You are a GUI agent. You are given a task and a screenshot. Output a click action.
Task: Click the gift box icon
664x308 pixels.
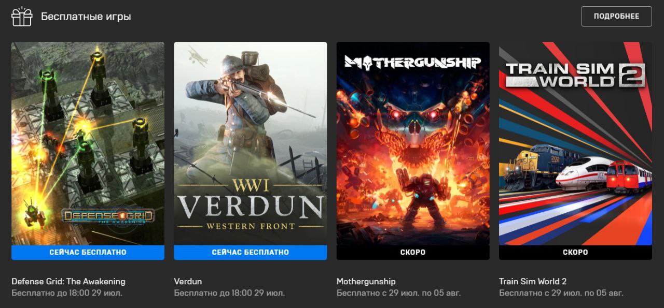click(x=22, y=17)
